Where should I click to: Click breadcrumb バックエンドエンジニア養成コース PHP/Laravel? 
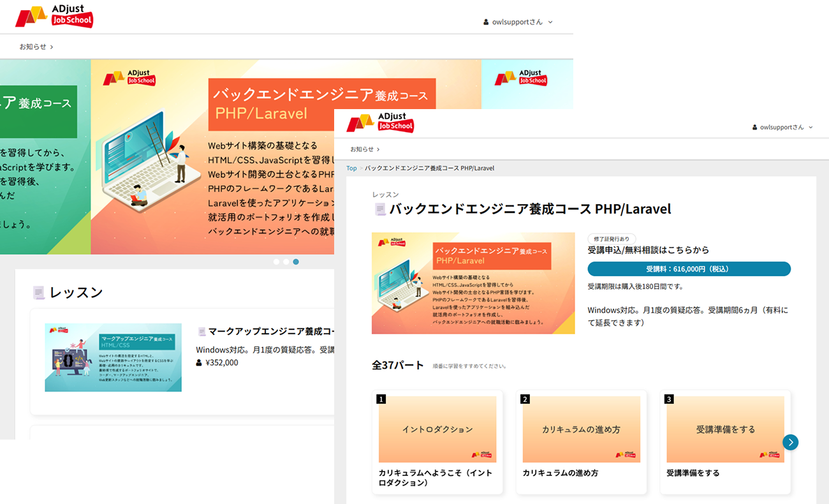[x=429, y=168]
